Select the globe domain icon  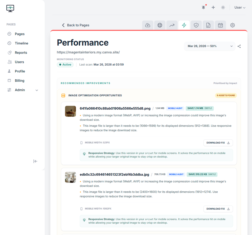tap(160, 25)
